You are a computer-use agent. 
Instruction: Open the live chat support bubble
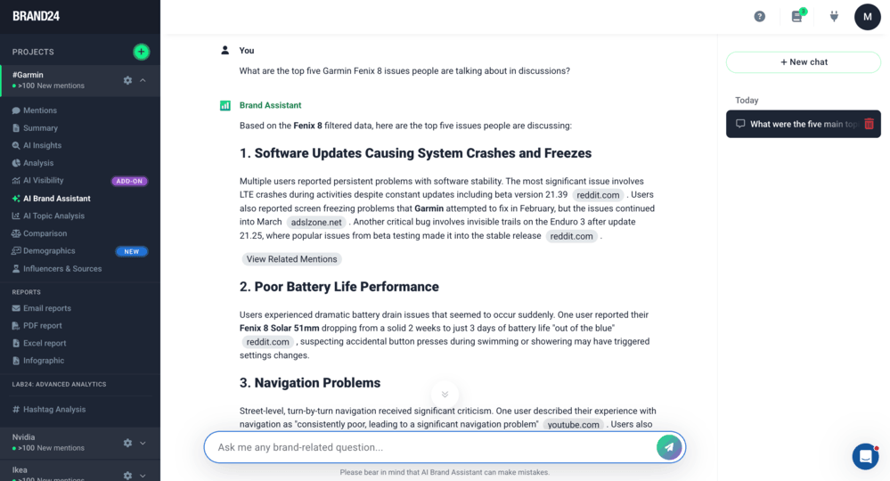865,456
